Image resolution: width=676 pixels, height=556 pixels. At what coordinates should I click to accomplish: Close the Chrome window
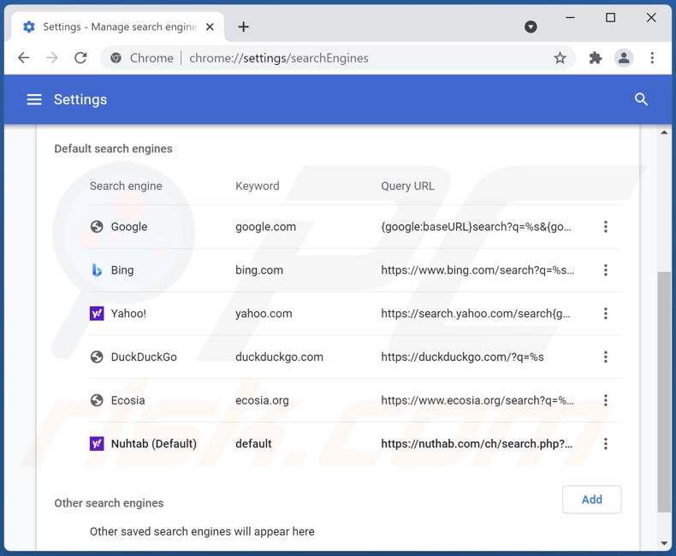(651, 18)
